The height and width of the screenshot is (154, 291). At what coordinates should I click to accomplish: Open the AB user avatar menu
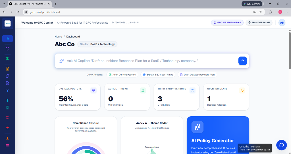click(x=282, y=23)
